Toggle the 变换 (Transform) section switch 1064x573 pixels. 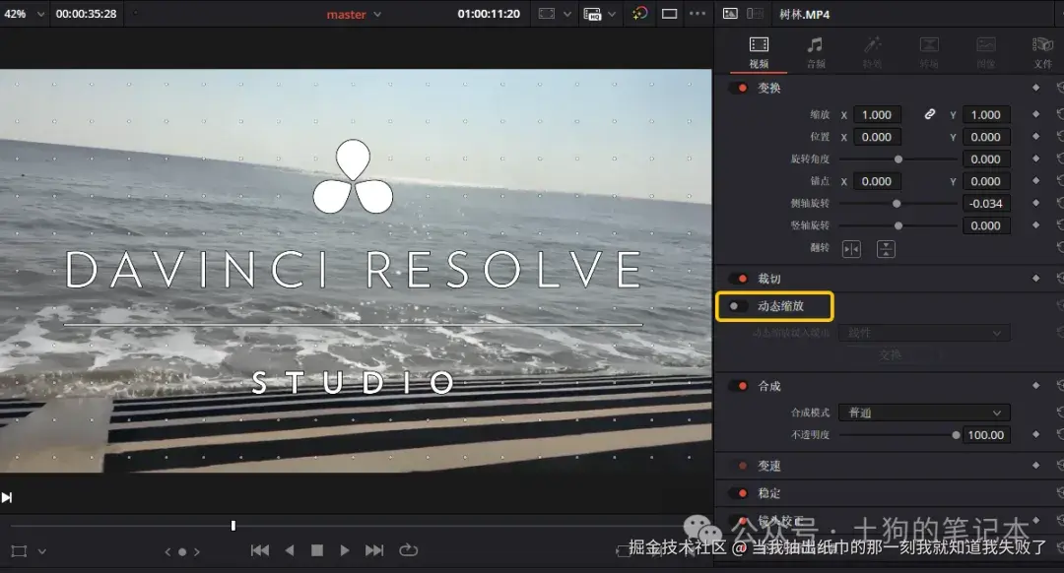point(738,89)
